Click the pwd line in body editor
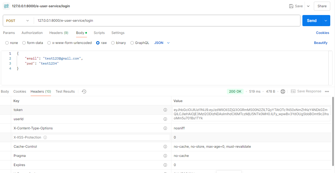 tap(42, 63)
